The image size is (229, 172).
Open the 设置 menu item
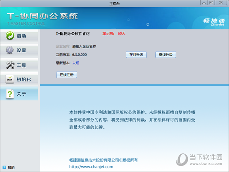click(x=19, y=50)
